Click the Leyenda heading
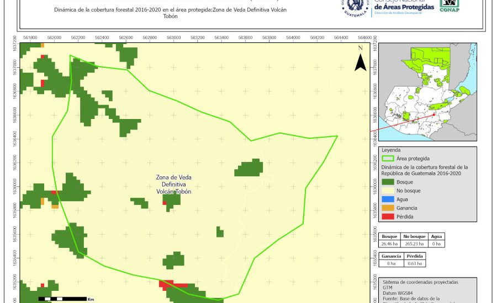497x303 pixels. pyautogui.click(x=391, y=150)
